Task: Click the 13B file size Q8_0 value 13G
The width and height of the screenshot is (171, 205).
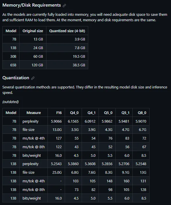Action: (x=143, y=173)
